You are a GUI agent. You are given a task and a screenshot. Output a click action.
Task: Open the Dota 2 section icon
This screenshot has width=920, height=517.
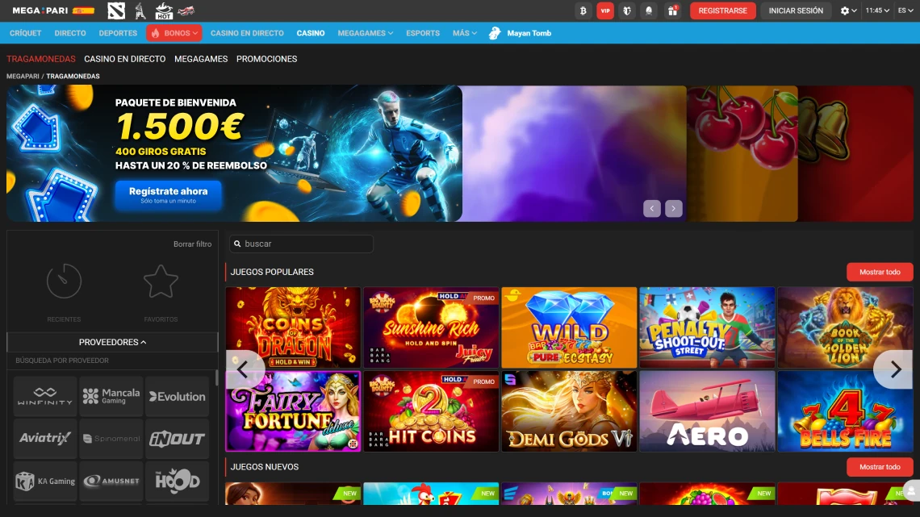[116, 10]
